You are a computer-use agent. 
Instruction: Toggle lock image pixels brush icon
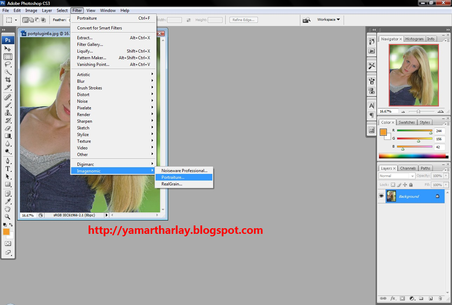(399, 185)
